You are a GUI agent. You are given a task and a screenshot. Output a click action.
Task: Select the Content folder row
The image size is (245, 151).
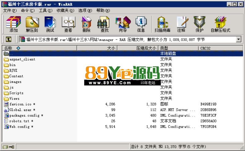(x=123, y=76)
